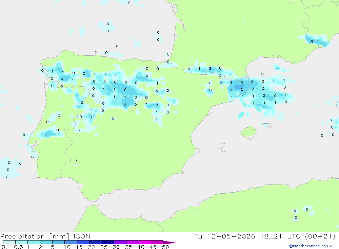
Task: Click the 'Precipitation' title word
Action: (22, 236)
